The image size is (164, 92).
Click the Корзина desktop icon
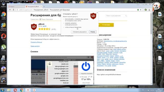4,5
